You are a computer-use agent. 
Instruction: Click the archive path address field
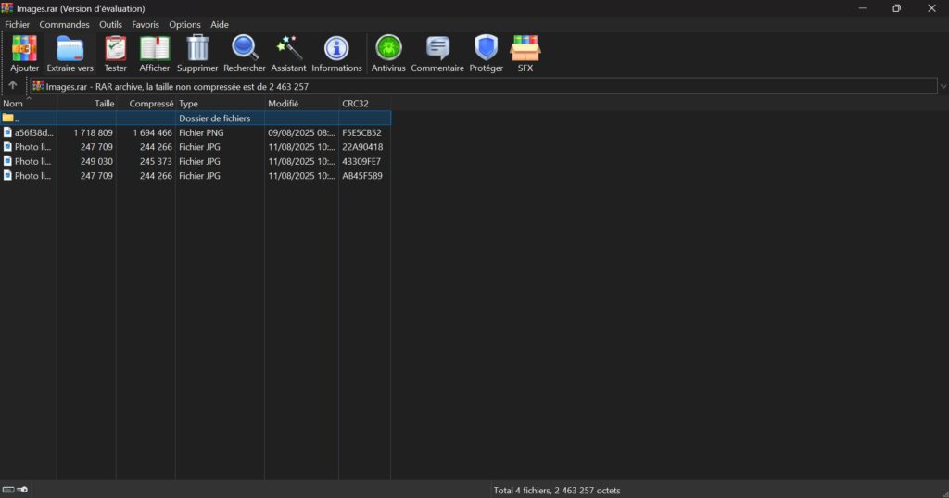[x=484, y=86]
